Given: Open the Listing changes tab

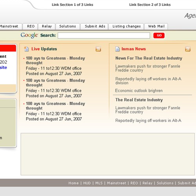Looking at the screenshot, I should pyautogui.click(x=127, y=26).
